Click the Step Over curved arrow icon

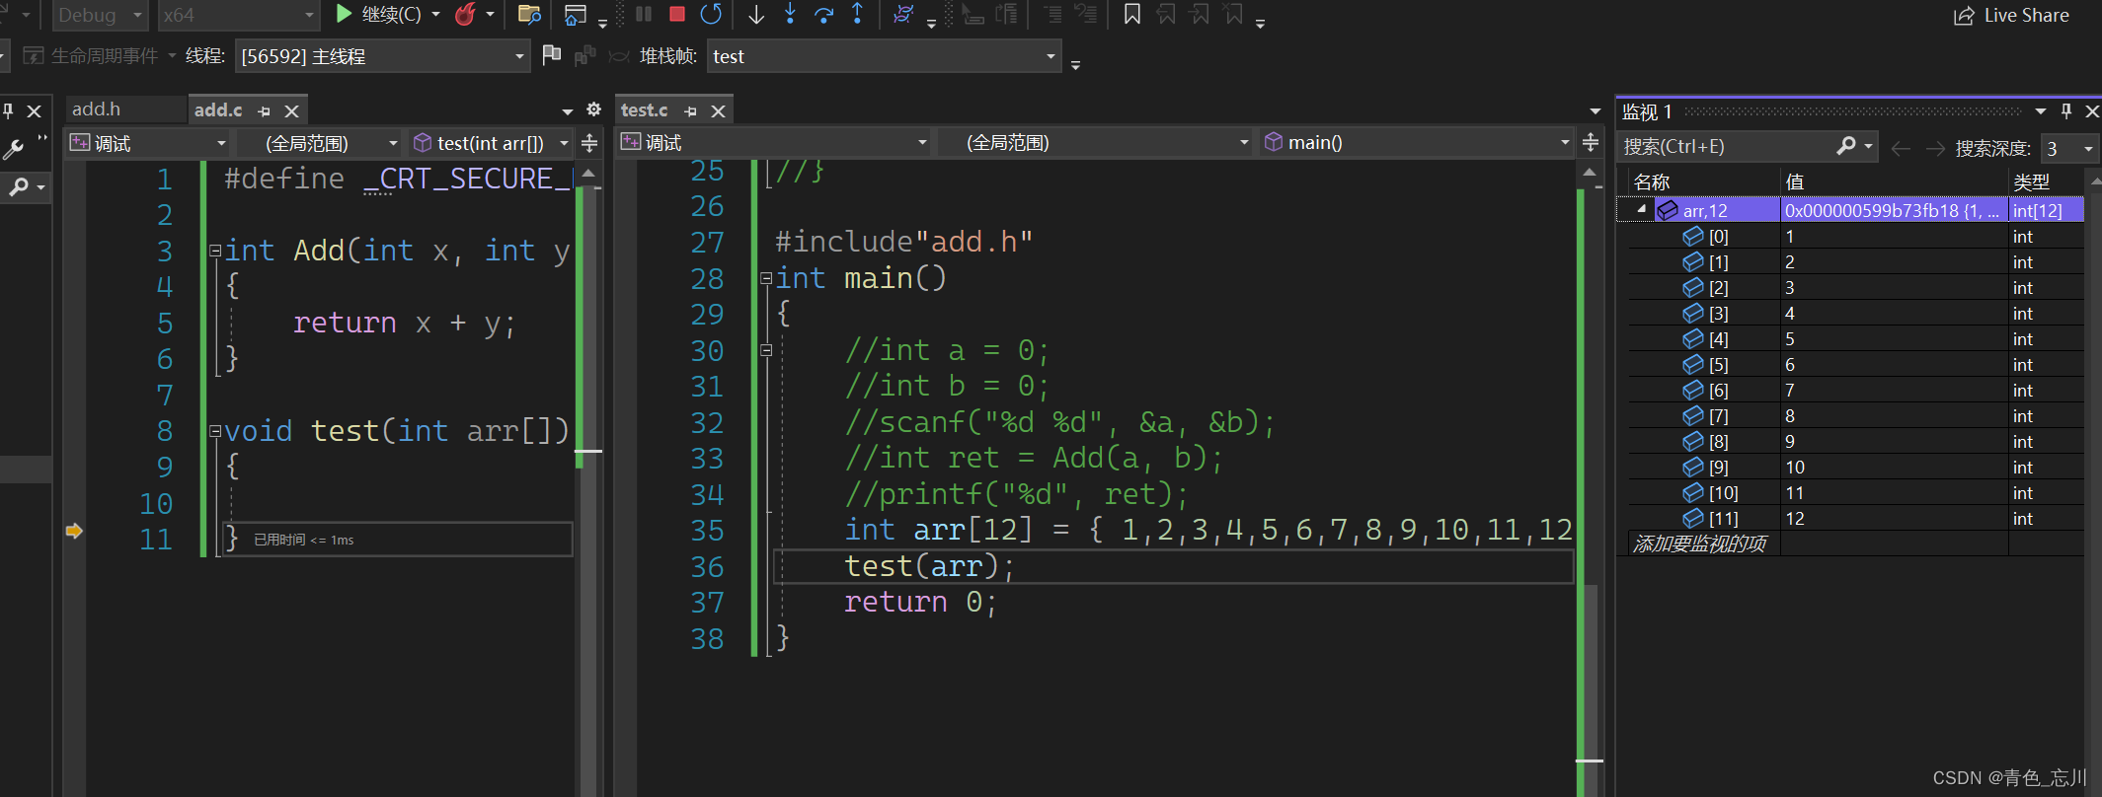(x=823, y=15)
